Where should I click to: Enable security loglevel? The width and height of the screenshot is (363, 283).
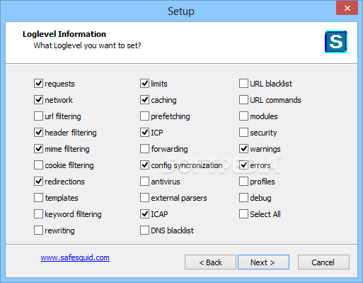pyautogui.click(x=243, y=133)
